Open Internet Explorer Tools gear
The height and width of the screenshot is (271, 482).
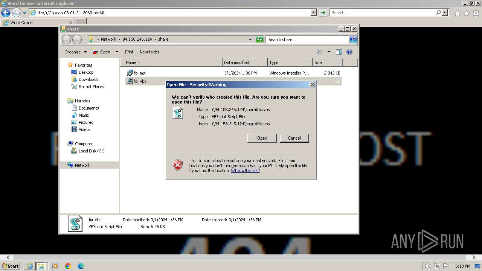pos(476,13)
